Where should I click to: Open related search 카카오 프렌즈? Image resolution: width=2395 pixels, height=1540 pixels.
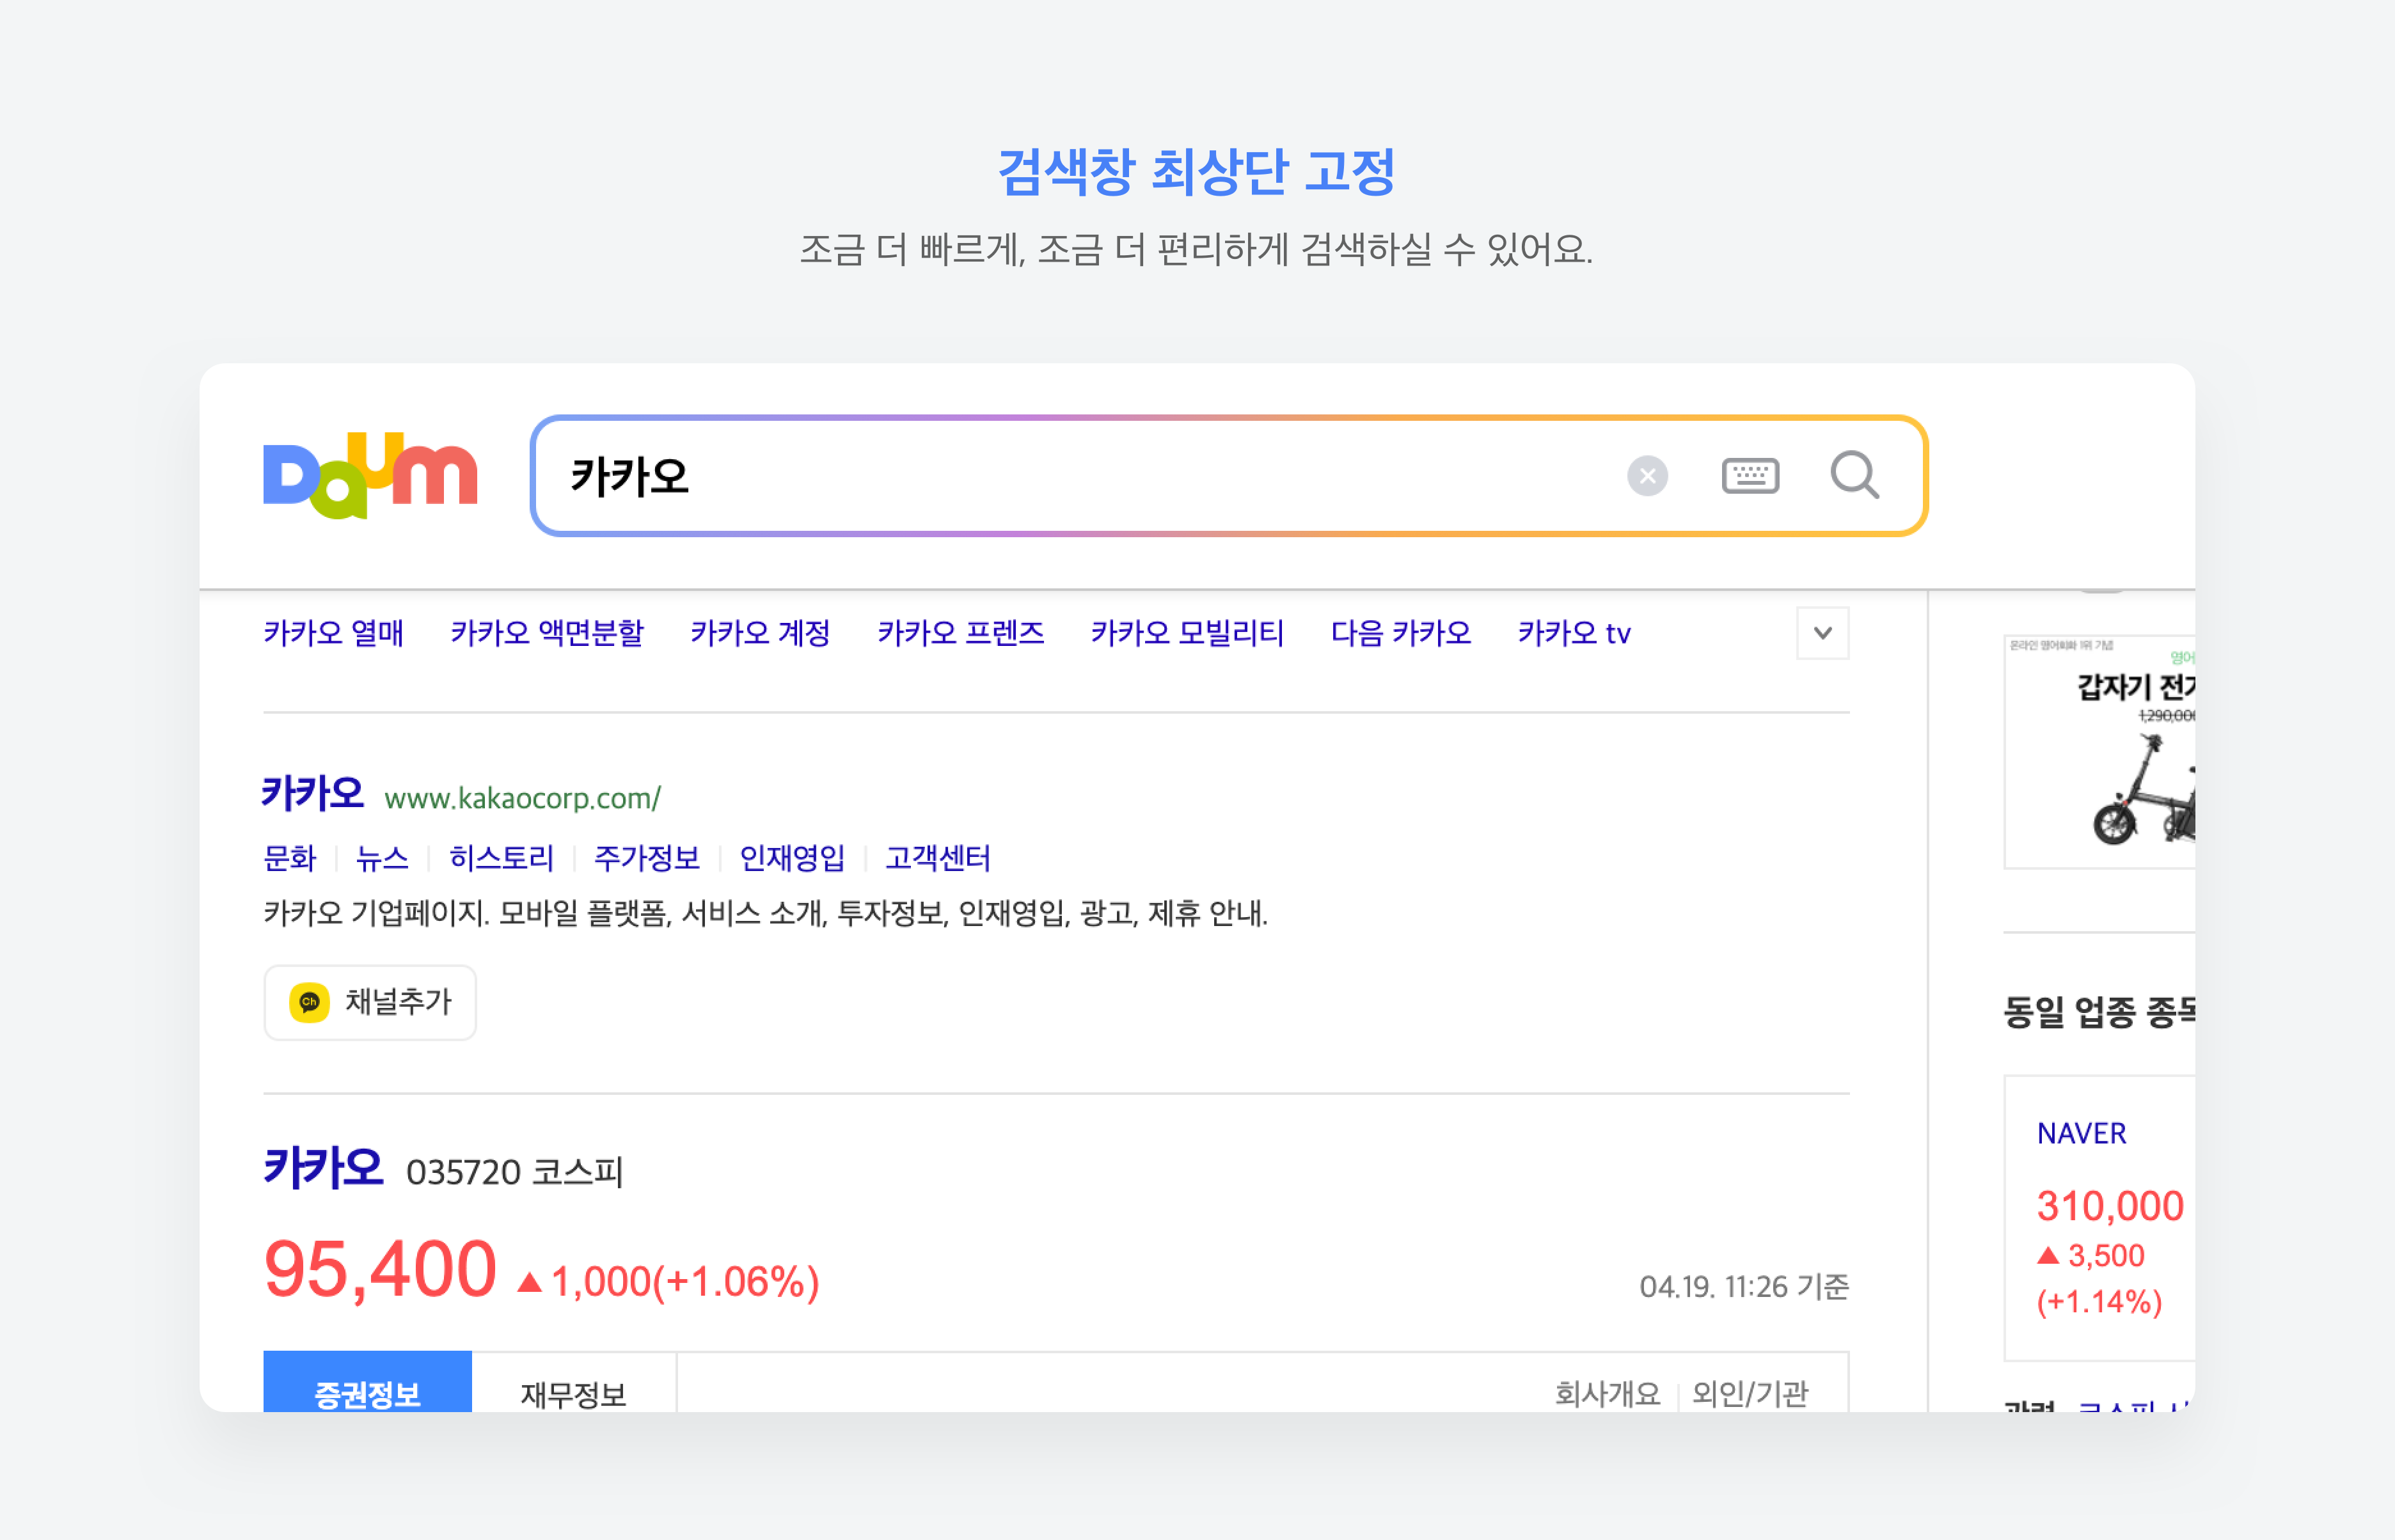click(x=961, y=633)
